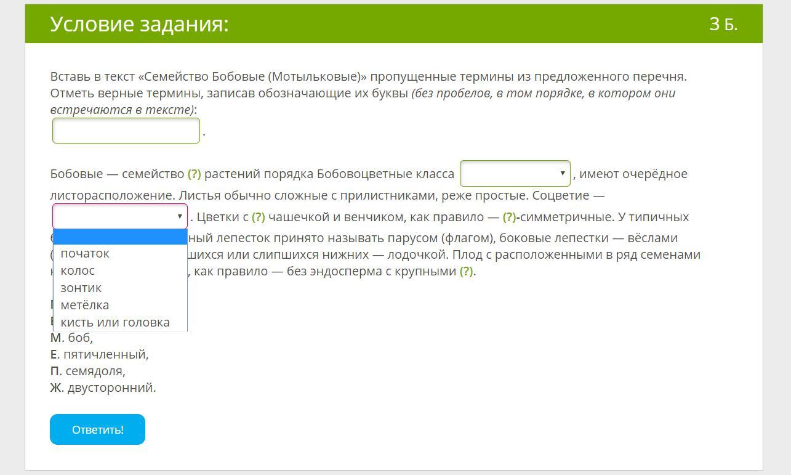Collapse the open inflorescence dropdown box
The image size is (791, 475).
coord(120,216)
